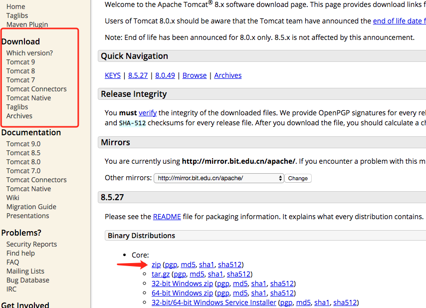Jump to 8.5.27 in Quick Navigation

(x=138, y=75)
